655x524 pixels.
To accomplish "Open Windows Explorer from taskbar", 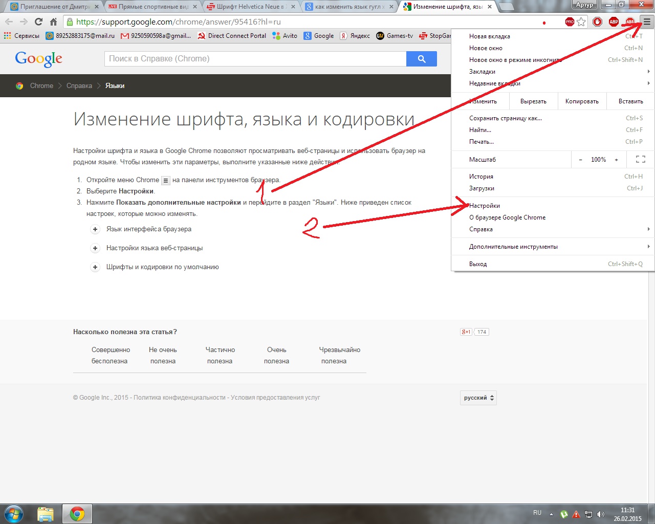I will pyautogui.click(x=46, y=514).
